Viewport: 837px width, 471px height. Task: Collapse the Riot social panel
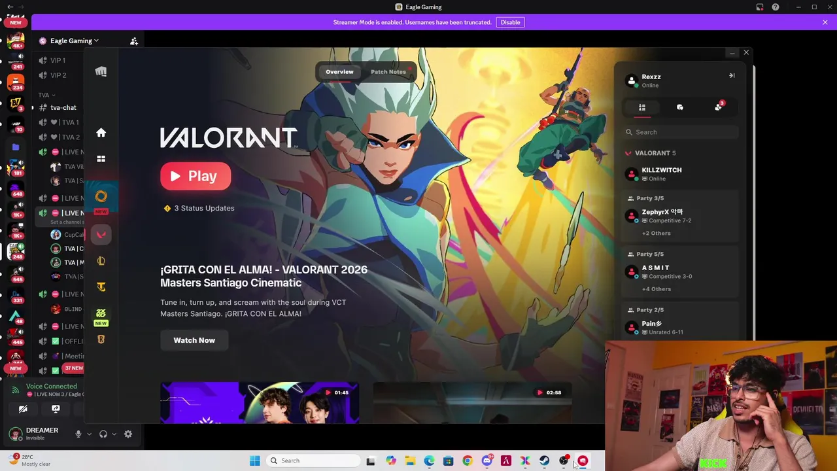732,76
